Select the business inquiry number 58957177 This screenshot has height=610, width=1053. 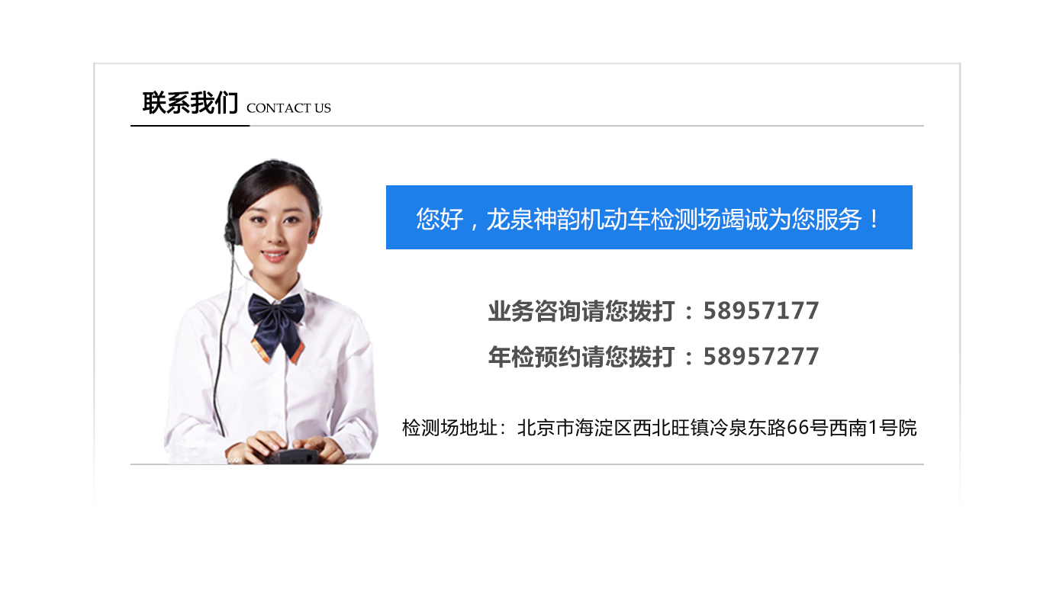click(761, 311)
